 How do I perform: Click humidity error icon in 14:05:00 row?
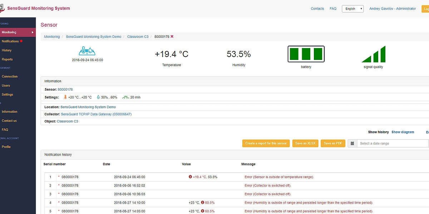203,211
